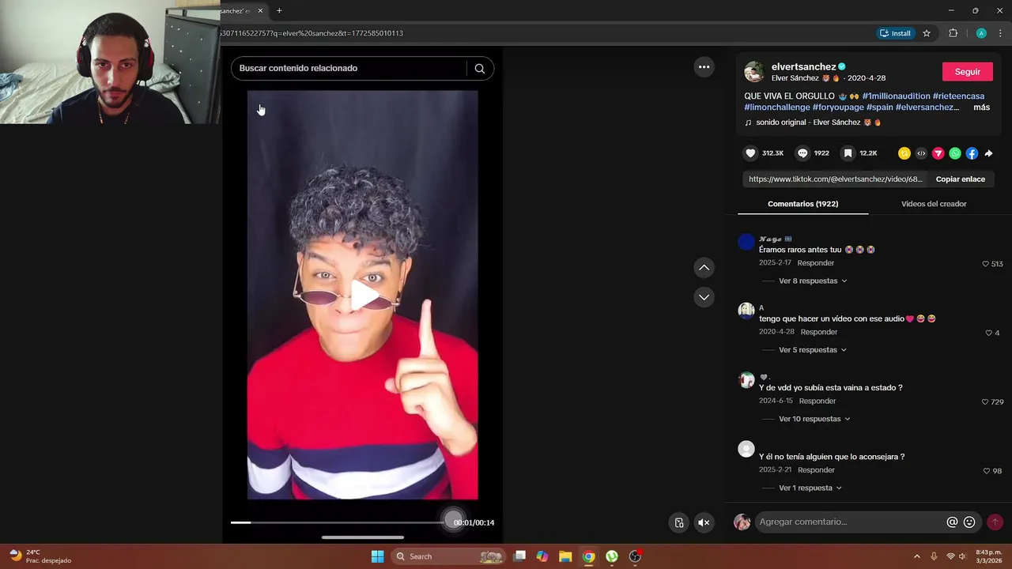Click into 'Buscar contenido relacionado' search field

352,69
